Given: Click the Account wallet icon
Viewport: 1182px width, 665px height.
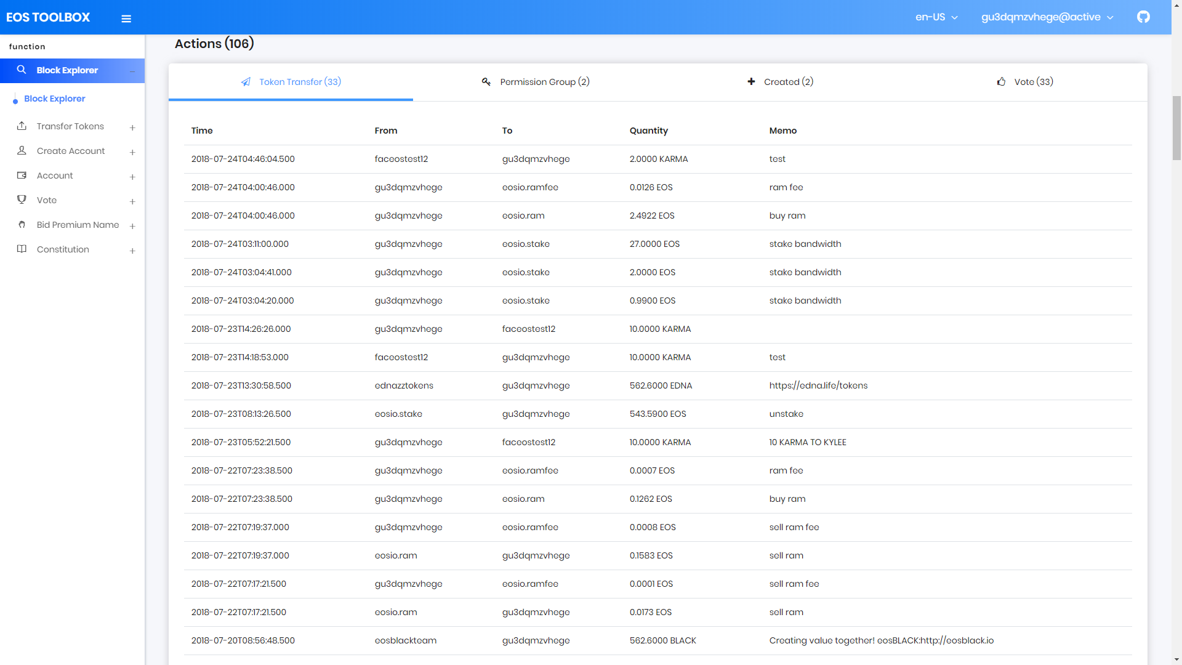Looking at the screenshot, I should [x=22, y=175].
